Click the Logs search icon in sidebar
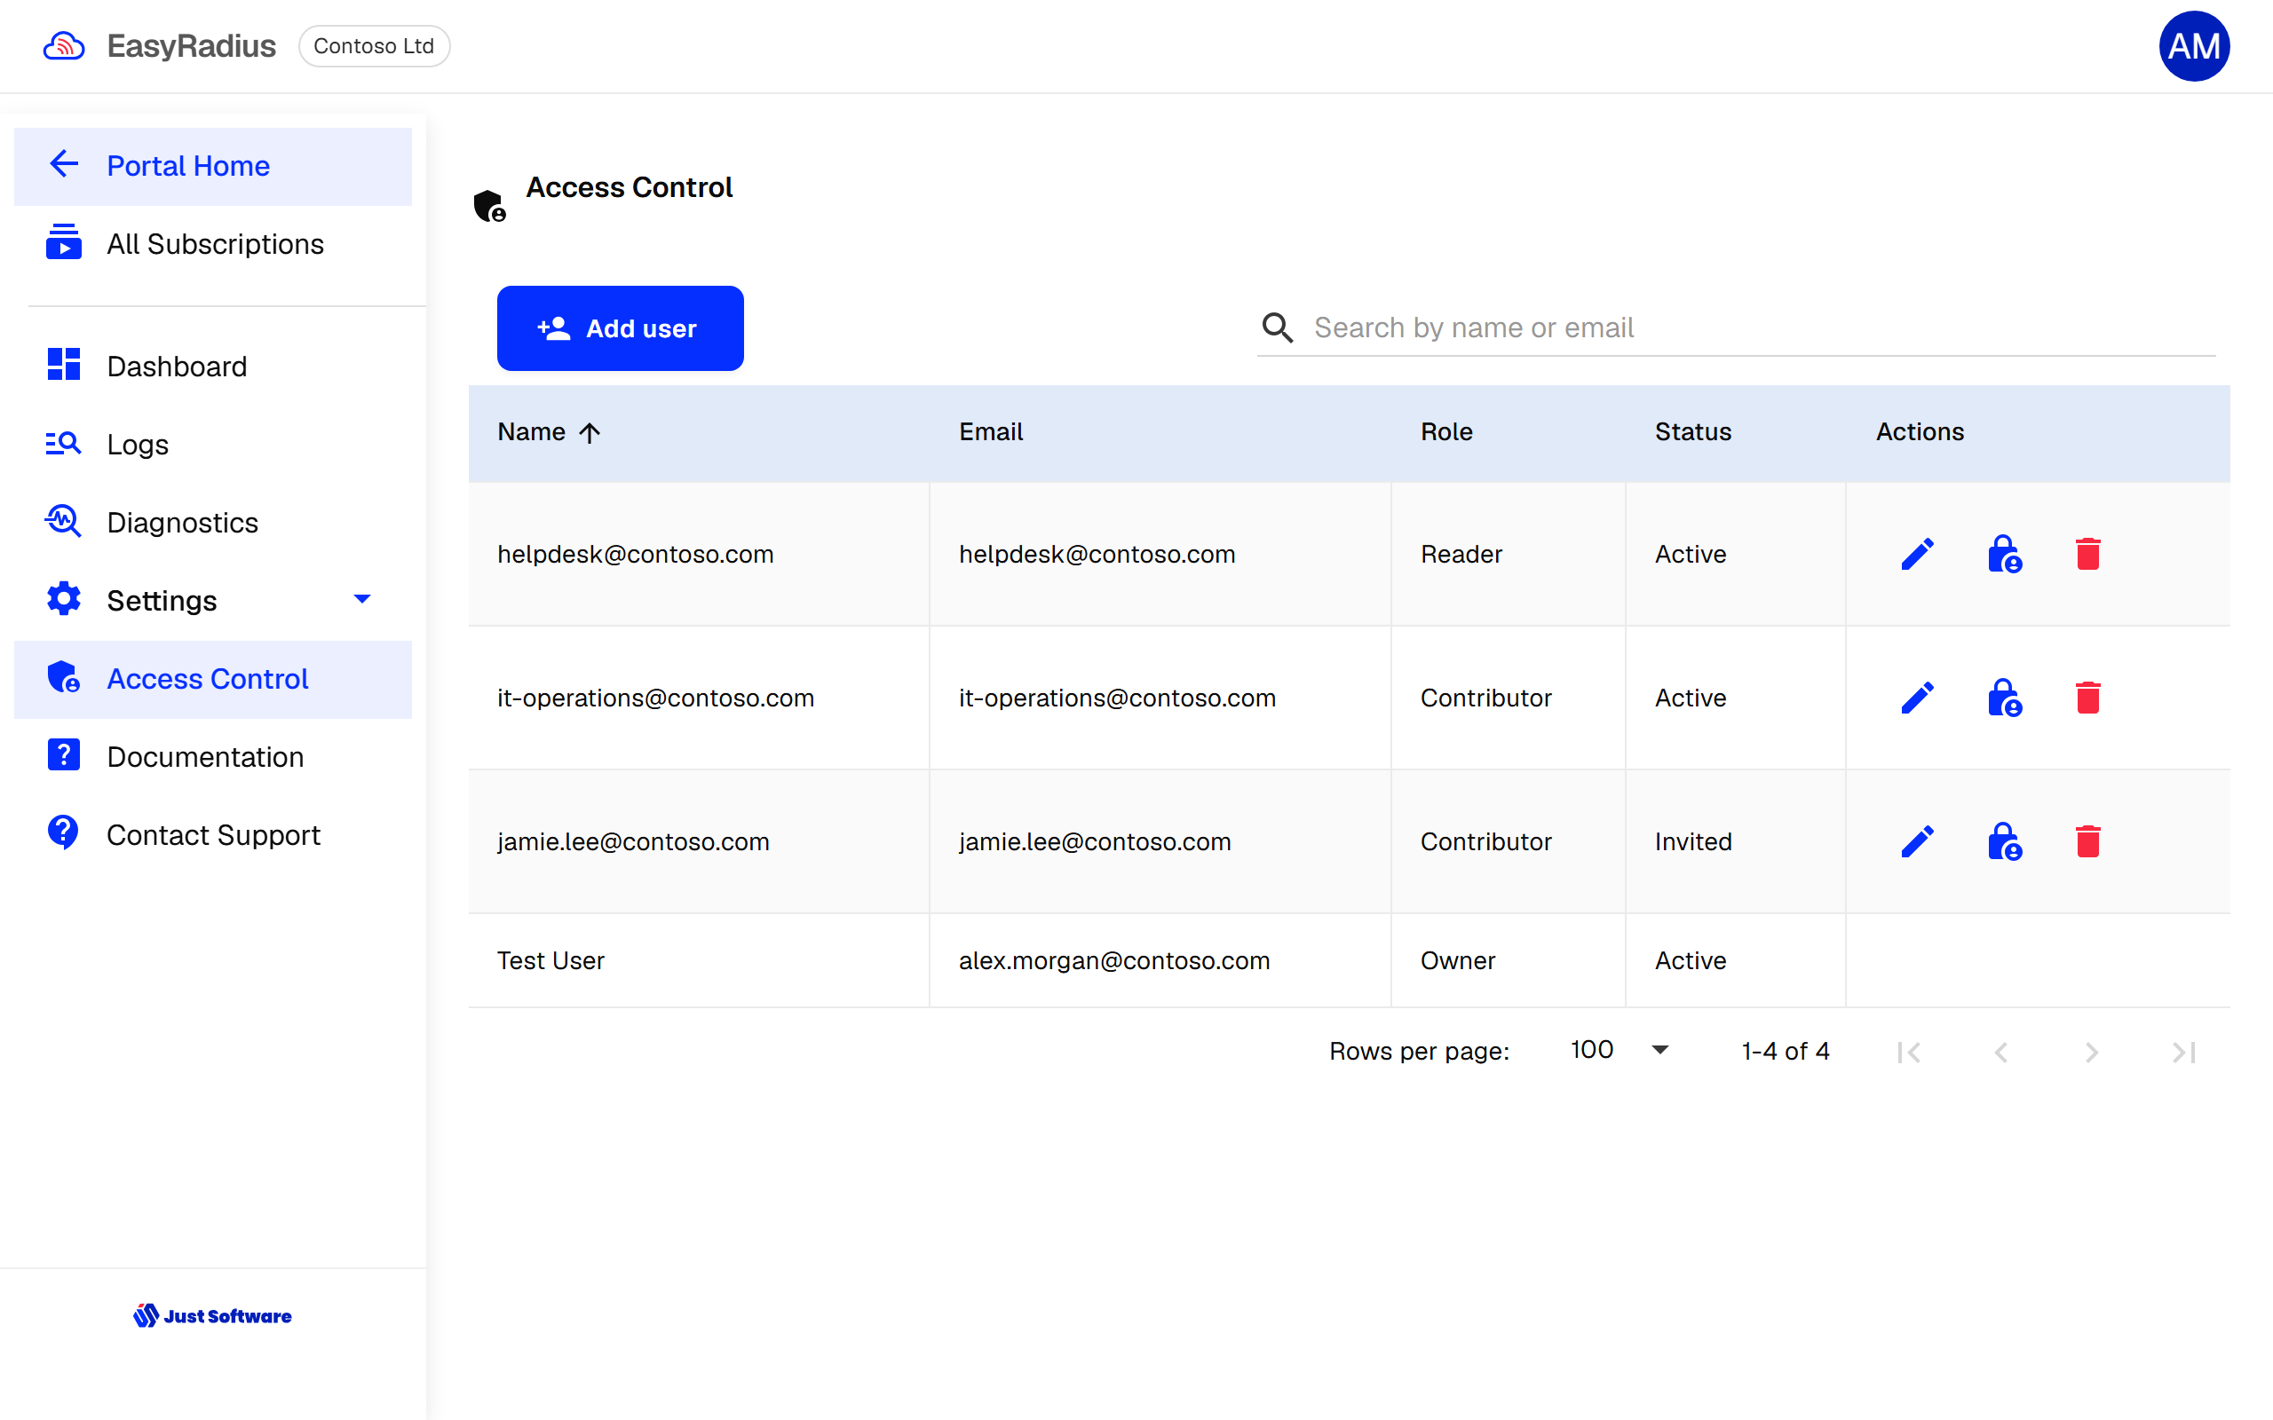This screenshot has width=2273, height=1420. pyautogui.click(x=64, y=443)
